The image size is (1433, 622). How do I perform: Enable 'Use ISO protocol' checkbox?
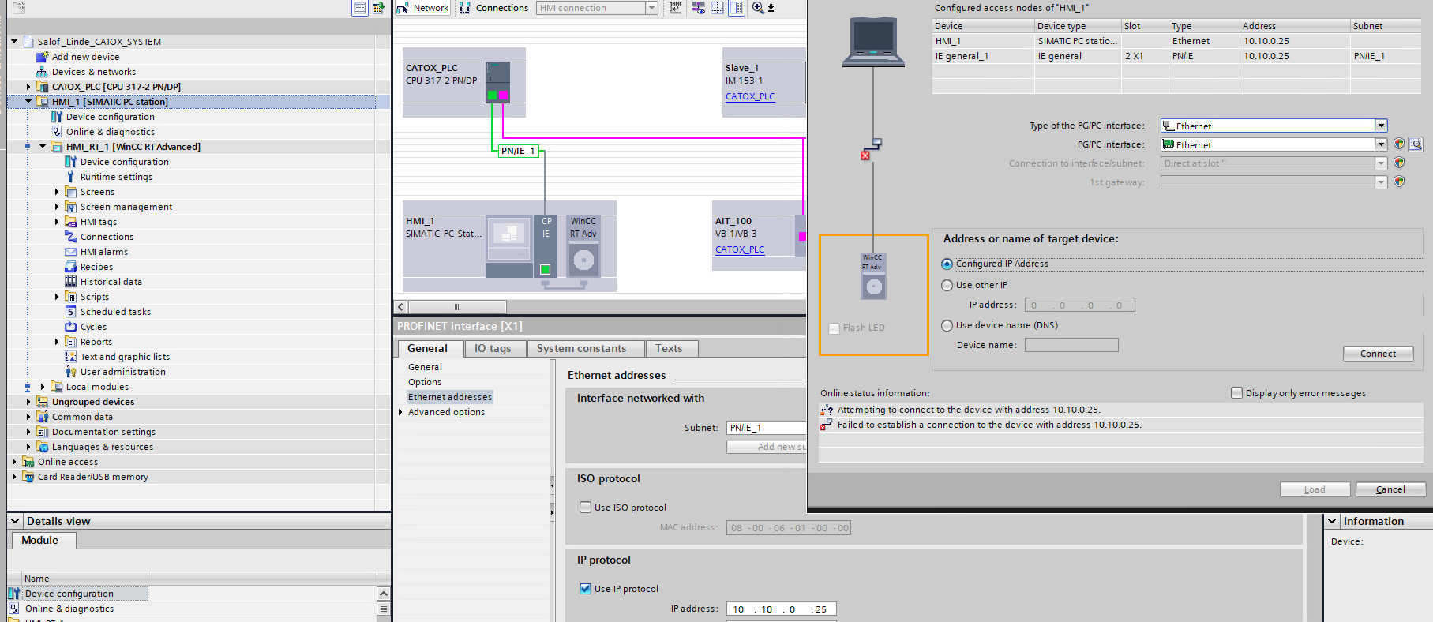pos(586,508)
